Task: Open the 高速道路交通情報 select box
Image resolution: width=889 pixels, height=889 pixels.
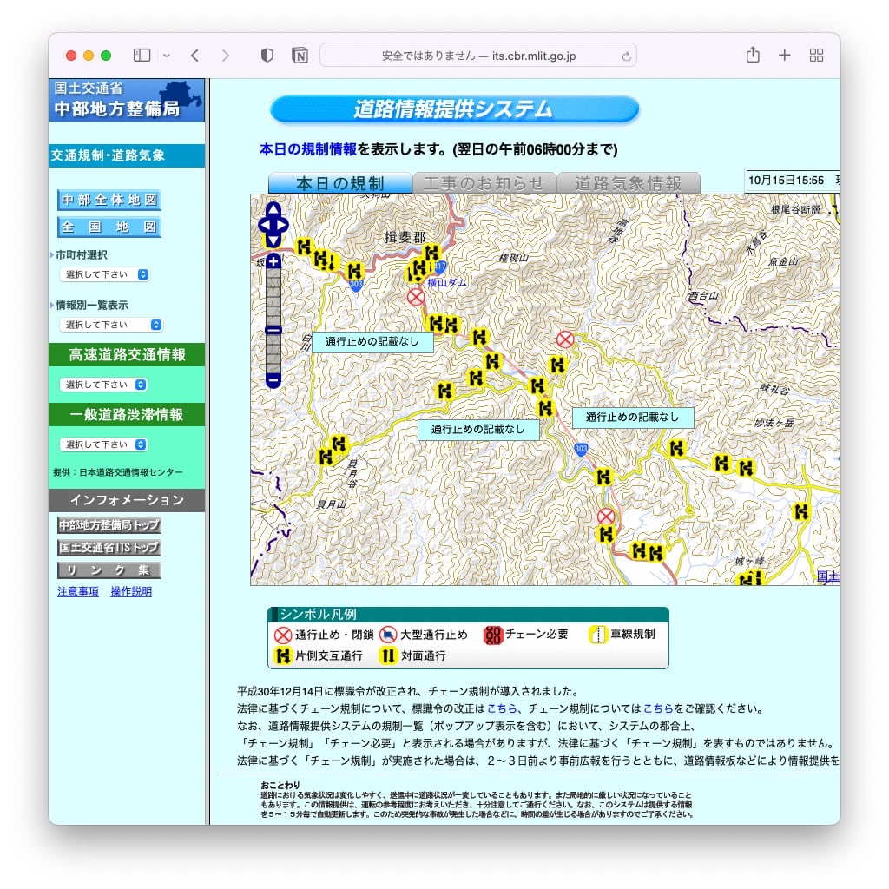Action: click(103, 385)
